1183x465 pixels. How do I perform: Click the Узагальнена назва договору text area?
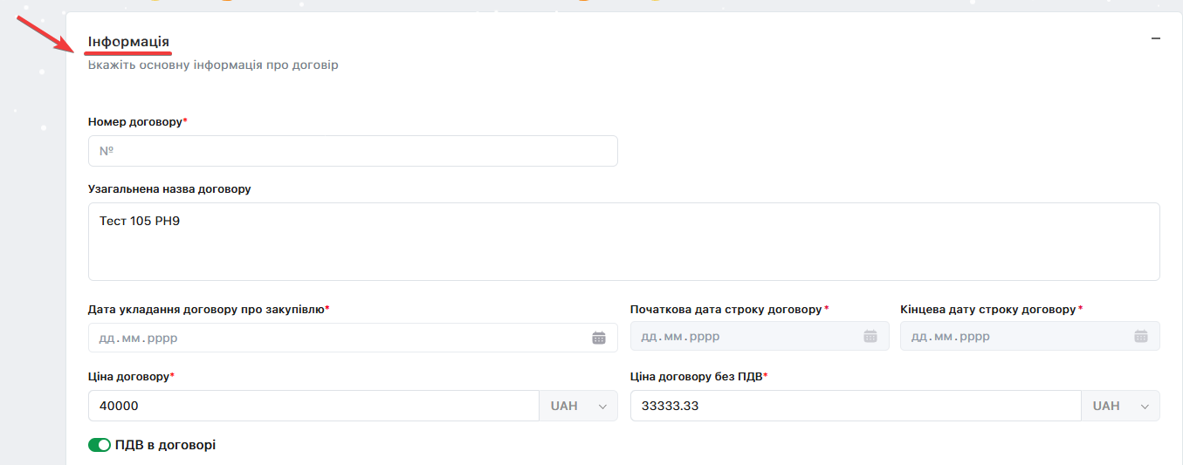[623, 242]
